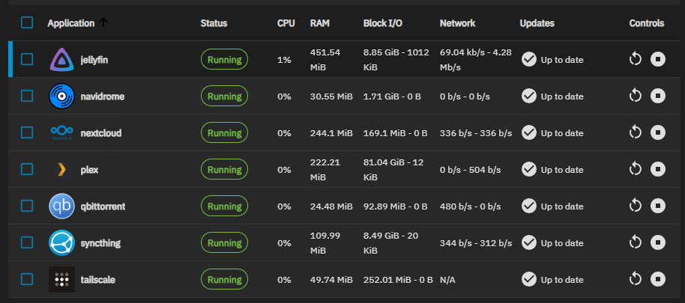Check the tailscale row checkbox
Screen dimensions: 685x303
(x=27, y=279)
